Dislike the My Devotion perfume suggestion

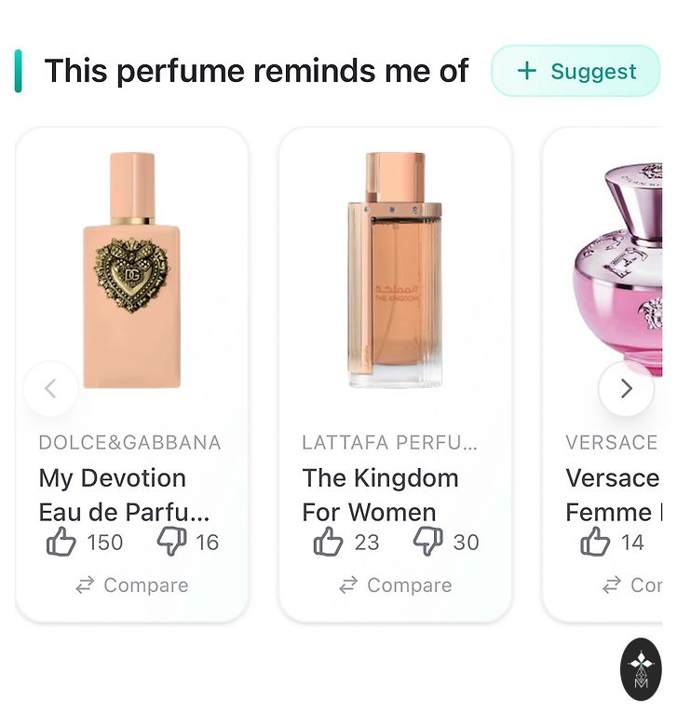point(171,542)
